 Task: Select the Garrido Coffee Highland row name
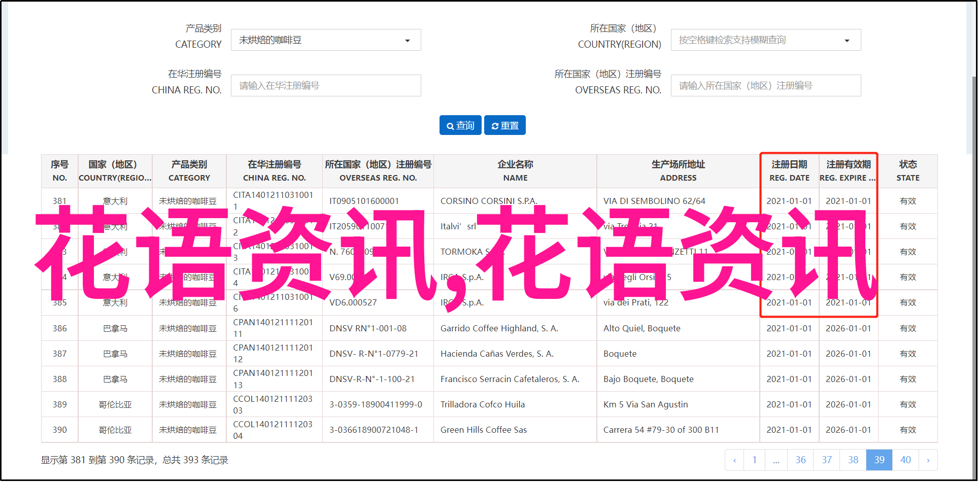click(499, 328)
